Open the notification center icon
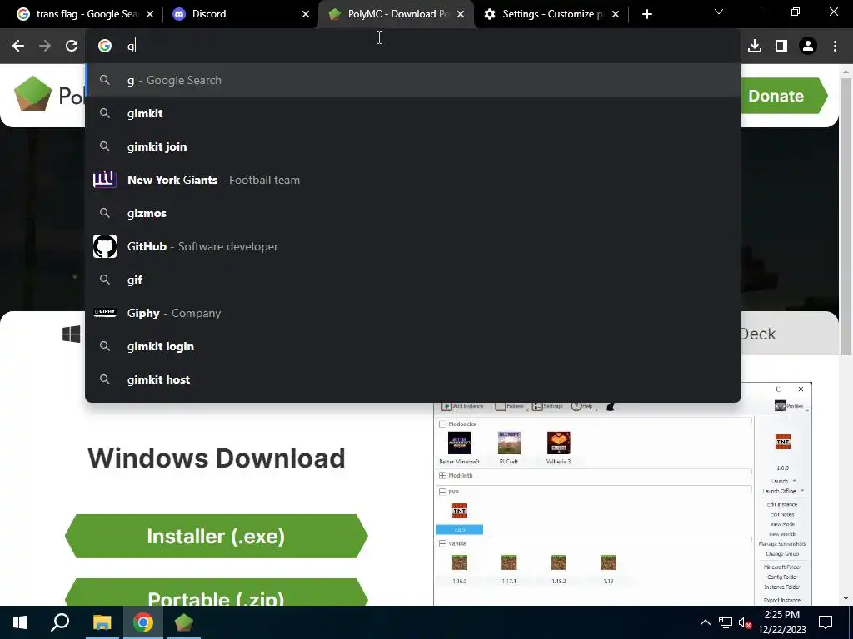This screenshot has width=853, height=639. pos(826,622)
